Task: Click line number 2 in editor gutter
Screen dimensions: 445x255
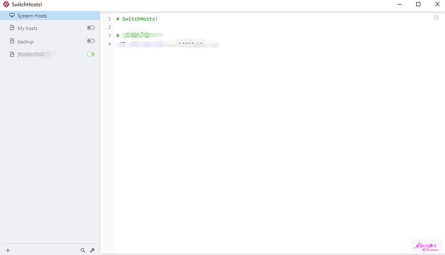Action: click(110, 27)
